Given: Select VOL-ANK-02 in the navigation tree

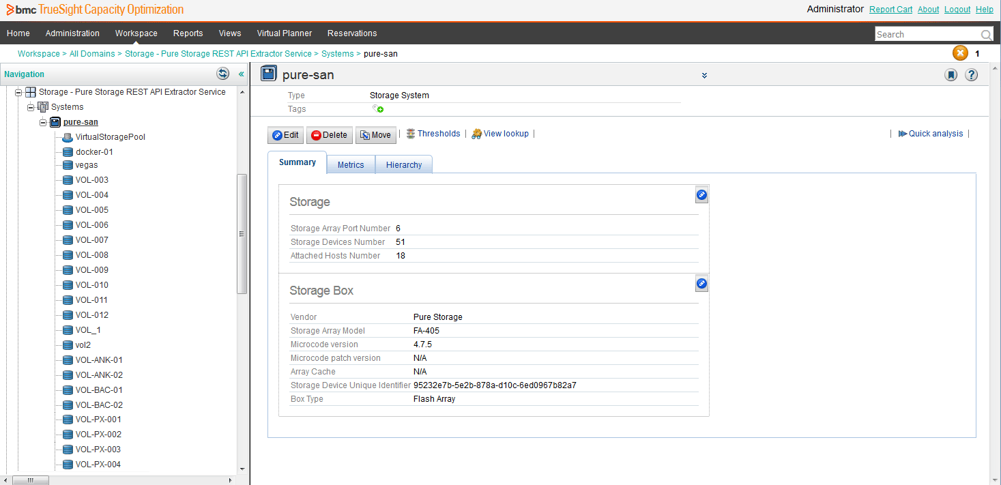Looking at the screenshot, I should click(99, 375).
